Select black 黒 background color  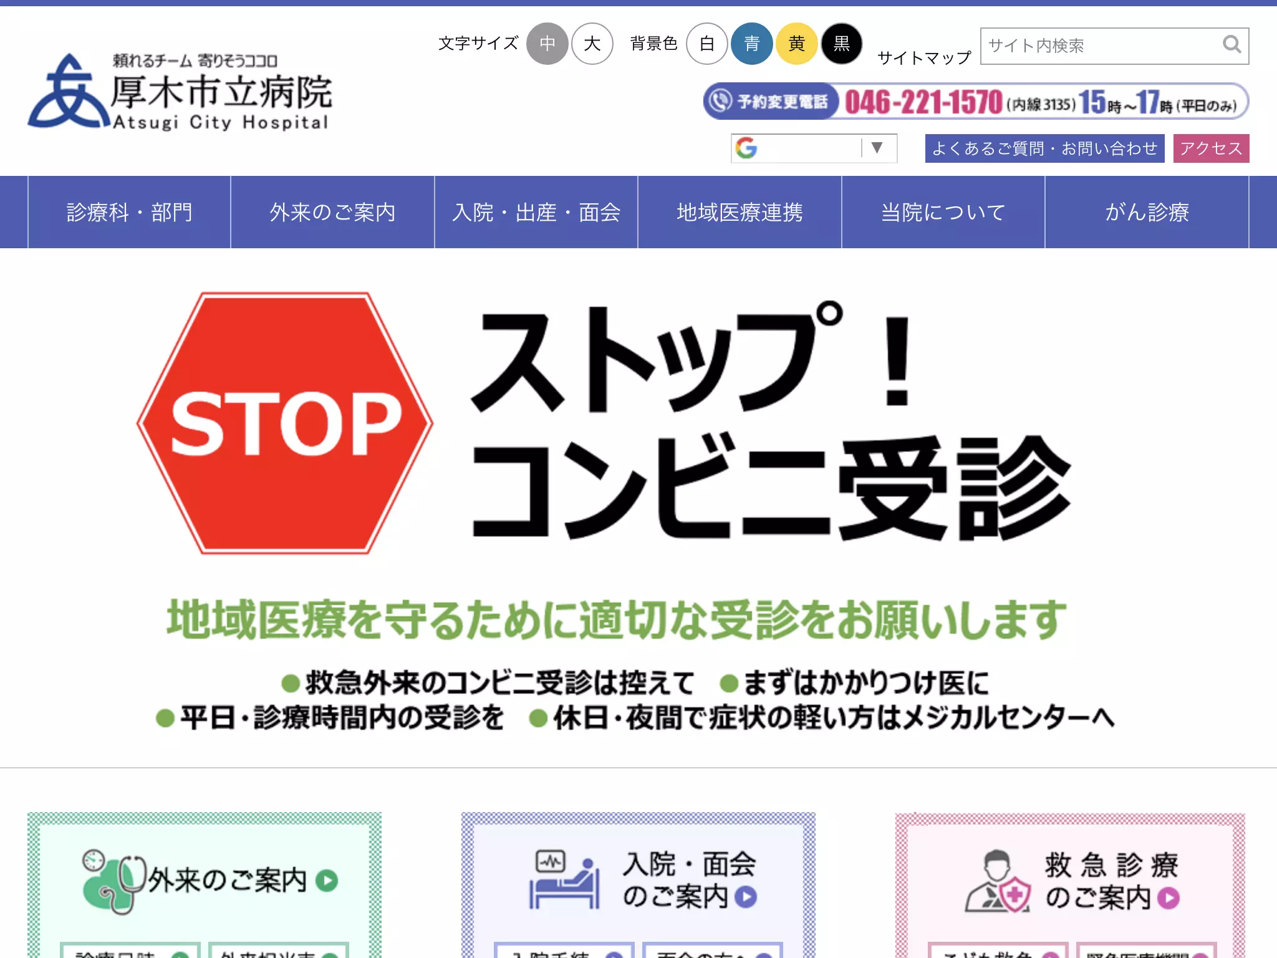click(842, 44)
